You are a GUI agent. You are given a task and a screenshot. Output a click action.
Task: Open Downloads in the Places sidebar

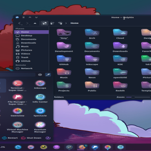coord(31,43)
